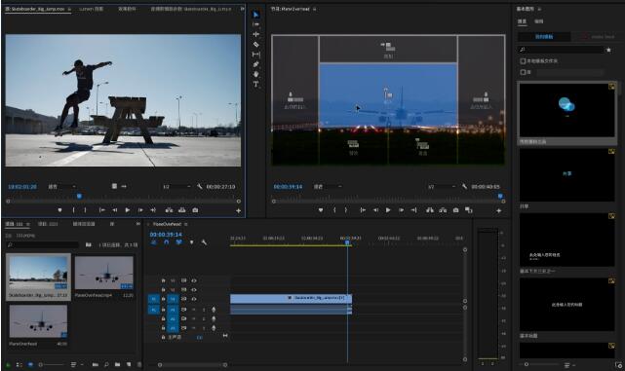
Task: Select the Razor tool in the tools panel
Action: pos(255,44)
